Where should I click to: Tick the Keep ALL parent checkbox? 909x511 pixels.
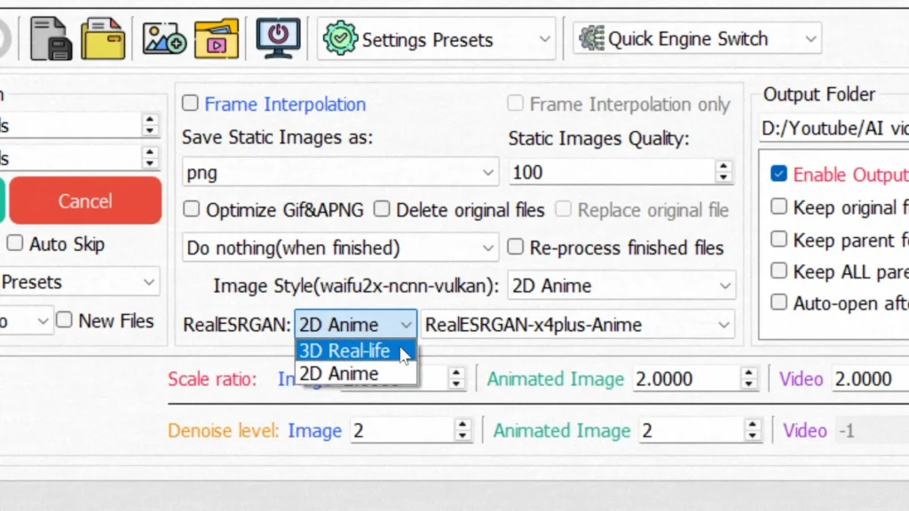(779, 271)
